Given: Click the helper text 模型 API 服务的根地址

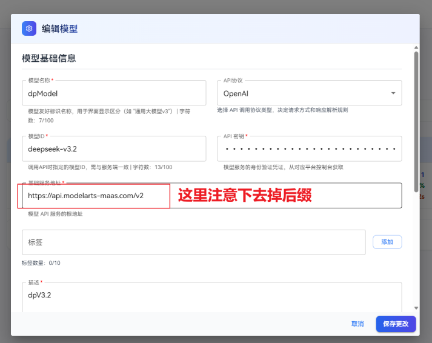Looking at the screenshot, I should [55, 214].
